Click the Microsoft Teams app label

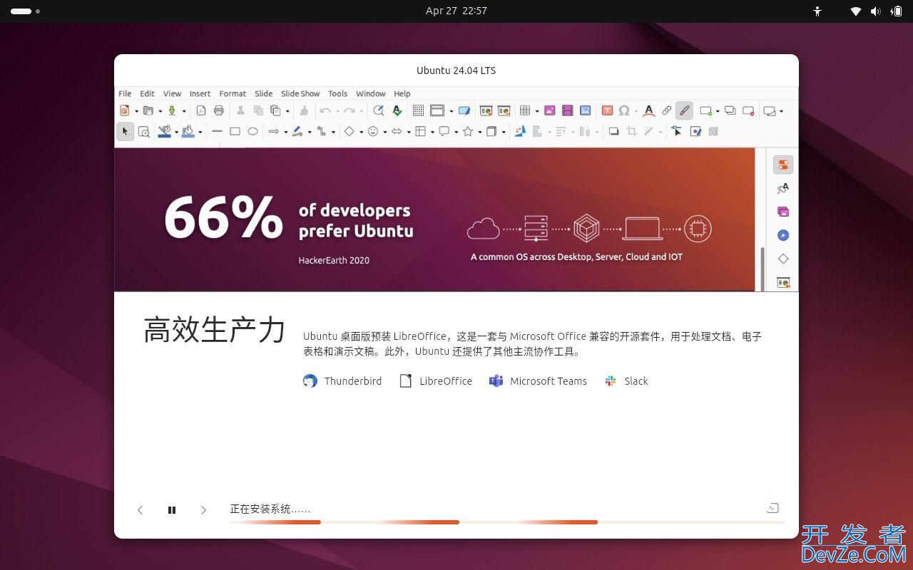tap(549, 381)
